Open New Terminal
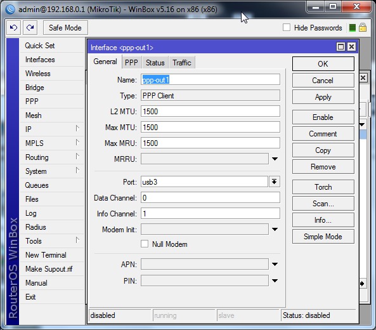376x330 pixels. click(52, 255)
